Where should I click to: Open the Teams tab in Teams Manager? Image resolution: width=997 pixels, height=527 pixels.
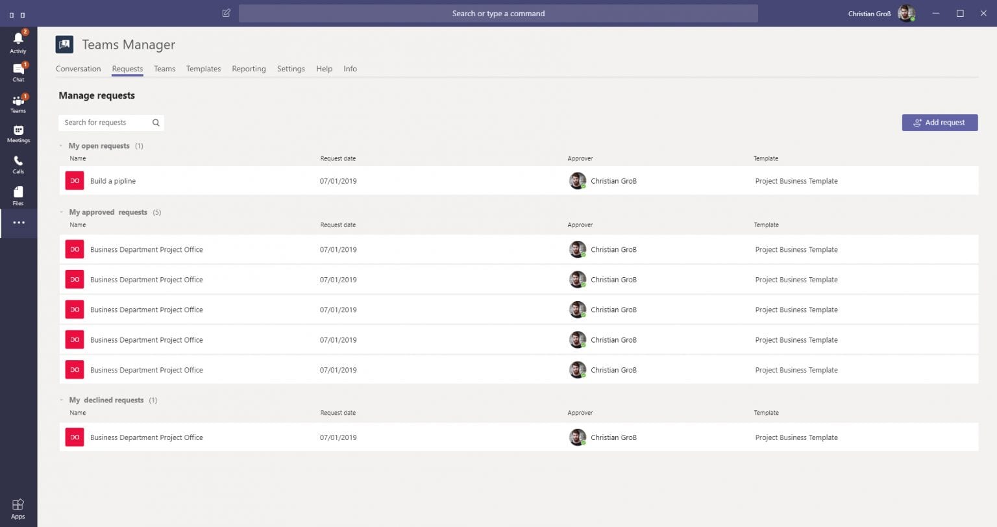click(x=164, y=69)
